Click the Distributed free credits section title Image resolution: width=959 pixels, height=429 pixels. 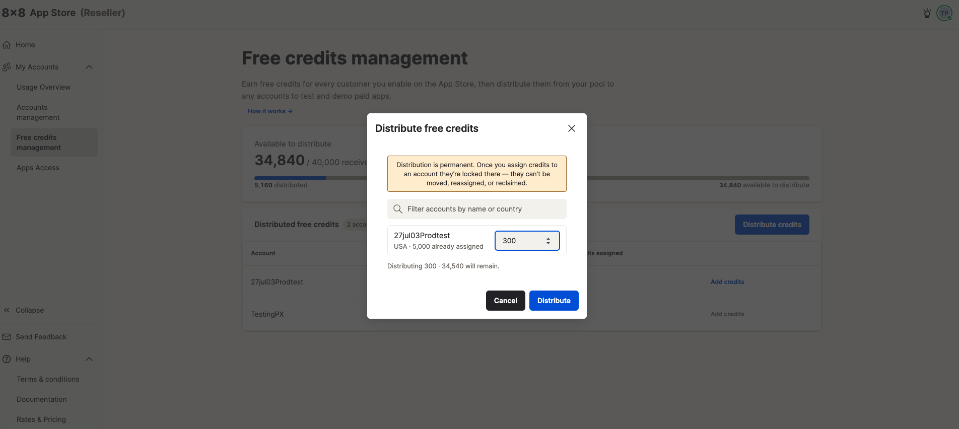click(x=297, y=225)
